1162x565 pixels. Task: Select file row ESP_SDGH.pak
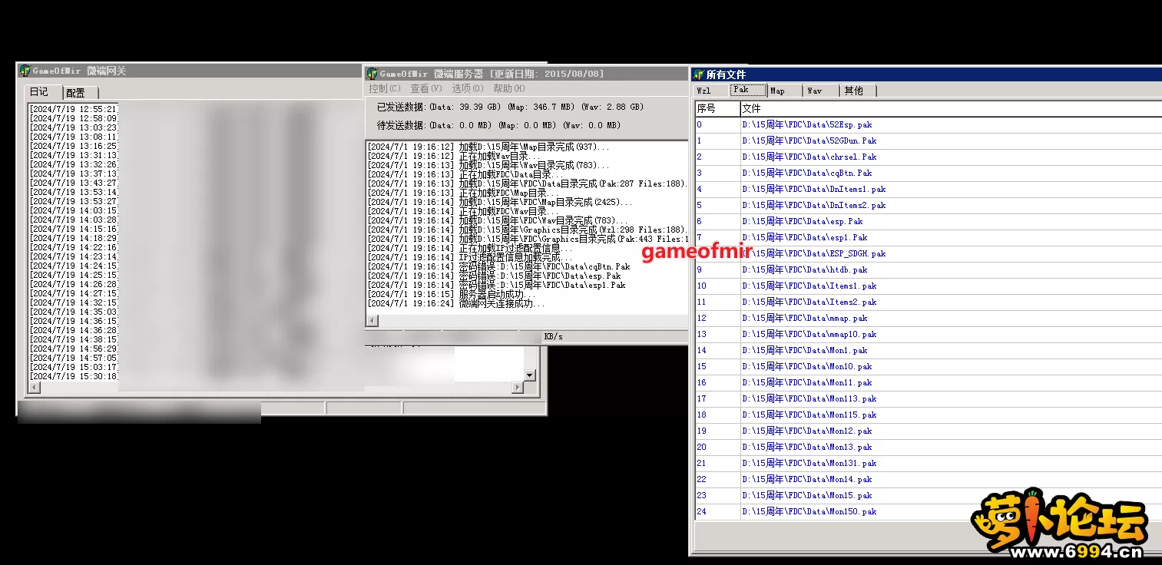[929, 253]
